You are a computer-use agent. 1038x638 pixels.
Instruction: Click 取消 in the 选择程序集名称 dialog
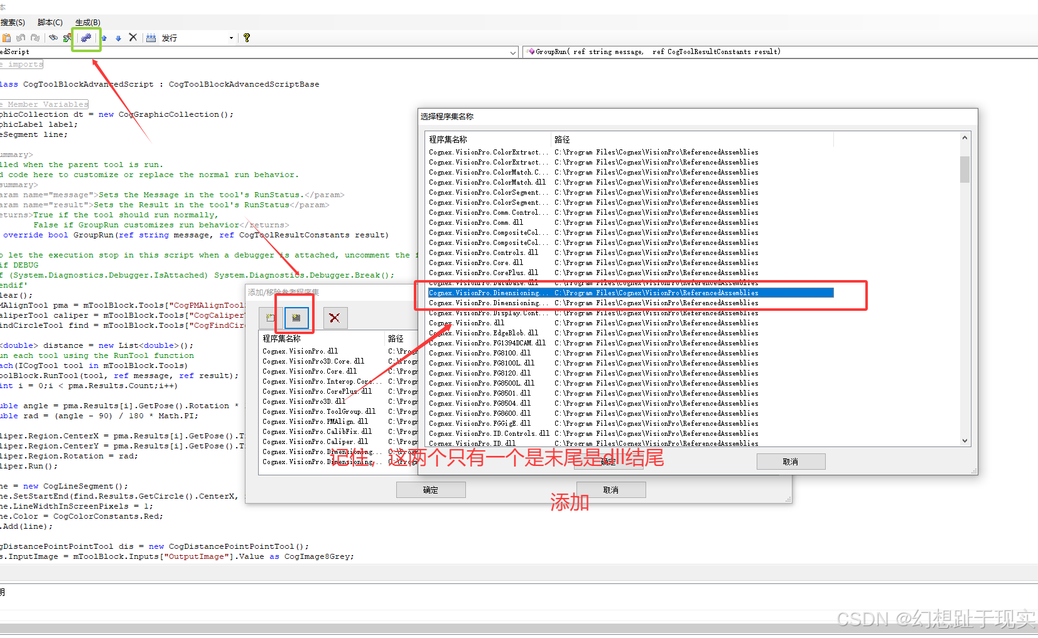point(791,462)
